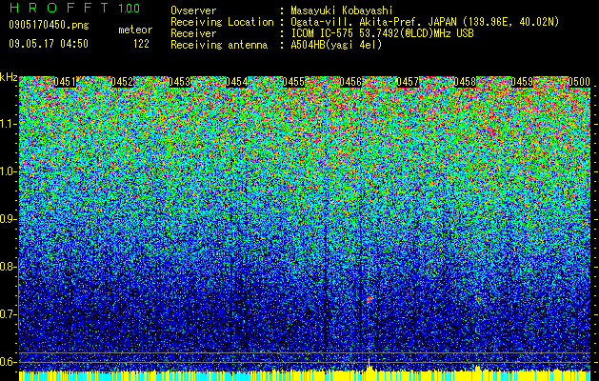This screenshot has height=381, width=599.
Task: Click the amplitude spike in the yellow bar
Action: tap(369, 365)
